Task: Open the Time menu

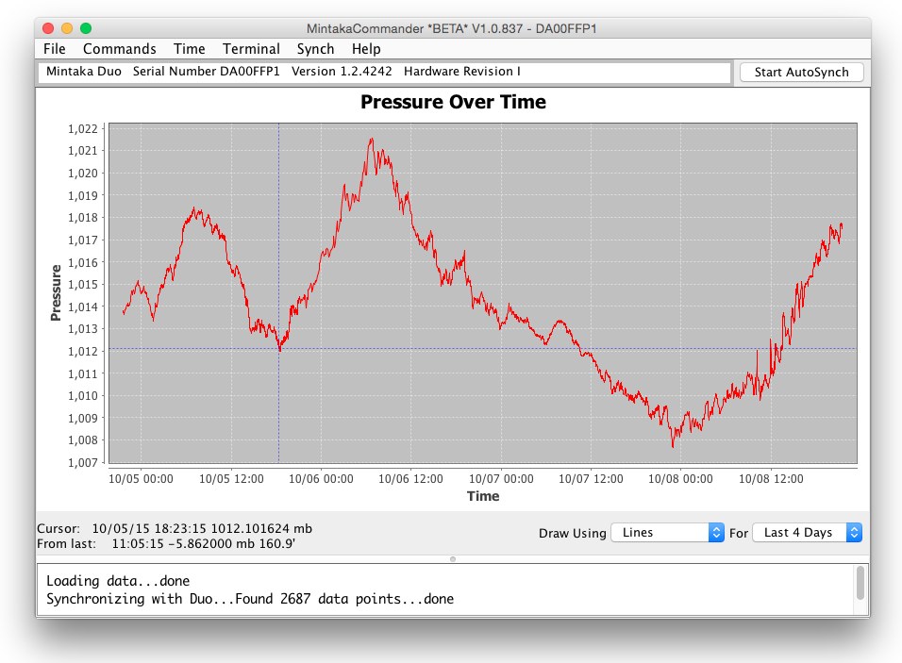Action: pyautogui.click(x=189, y=49)
